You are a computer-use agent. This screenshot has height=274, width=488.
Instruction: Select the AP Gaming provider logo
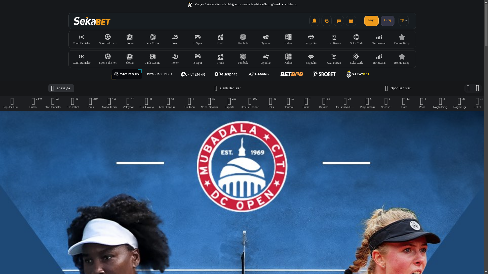(x=258, y=74)
